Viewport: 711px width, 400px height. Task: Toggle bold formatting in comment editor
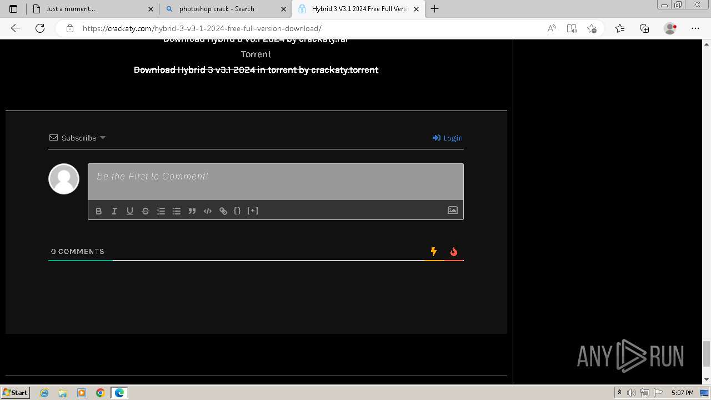pyautogui.click(x=99, y=211)
